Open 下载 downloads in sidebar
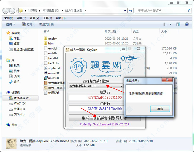Image resolution: width=194 pixels, height=152 pixels. [x=14, y=39]
